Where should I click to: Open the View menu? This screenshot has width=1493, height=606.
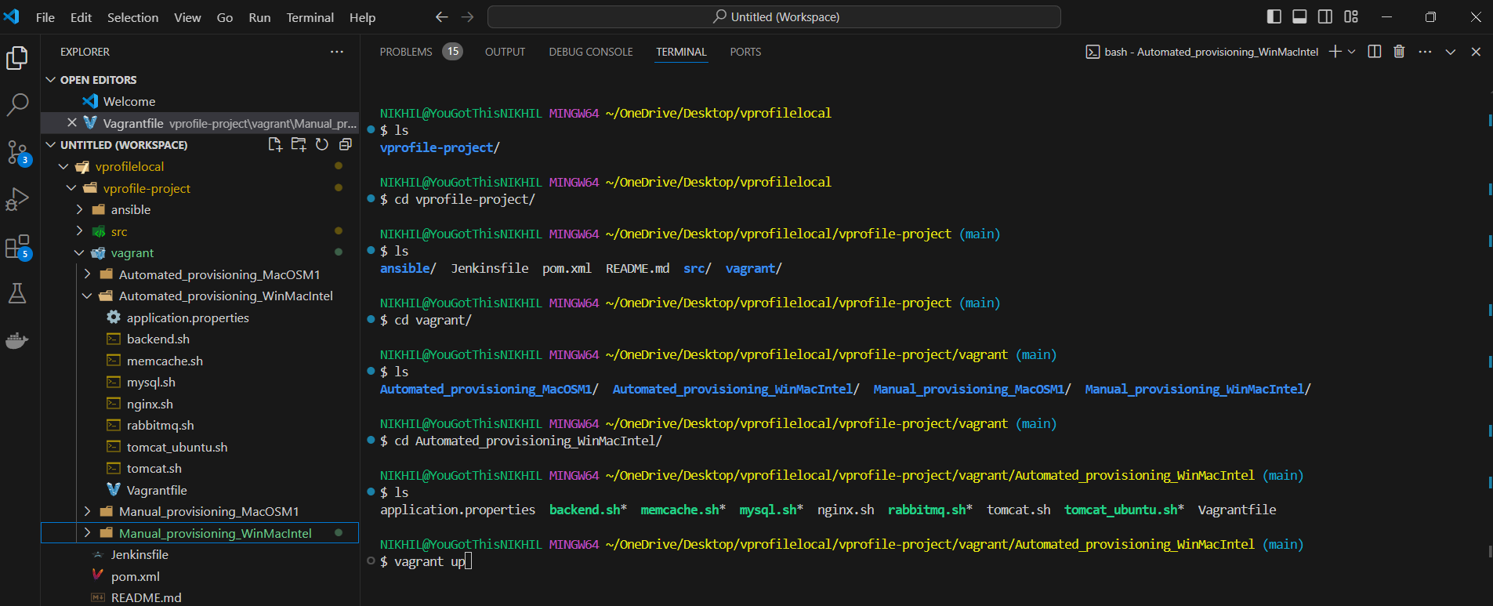[x=187, y=17]
